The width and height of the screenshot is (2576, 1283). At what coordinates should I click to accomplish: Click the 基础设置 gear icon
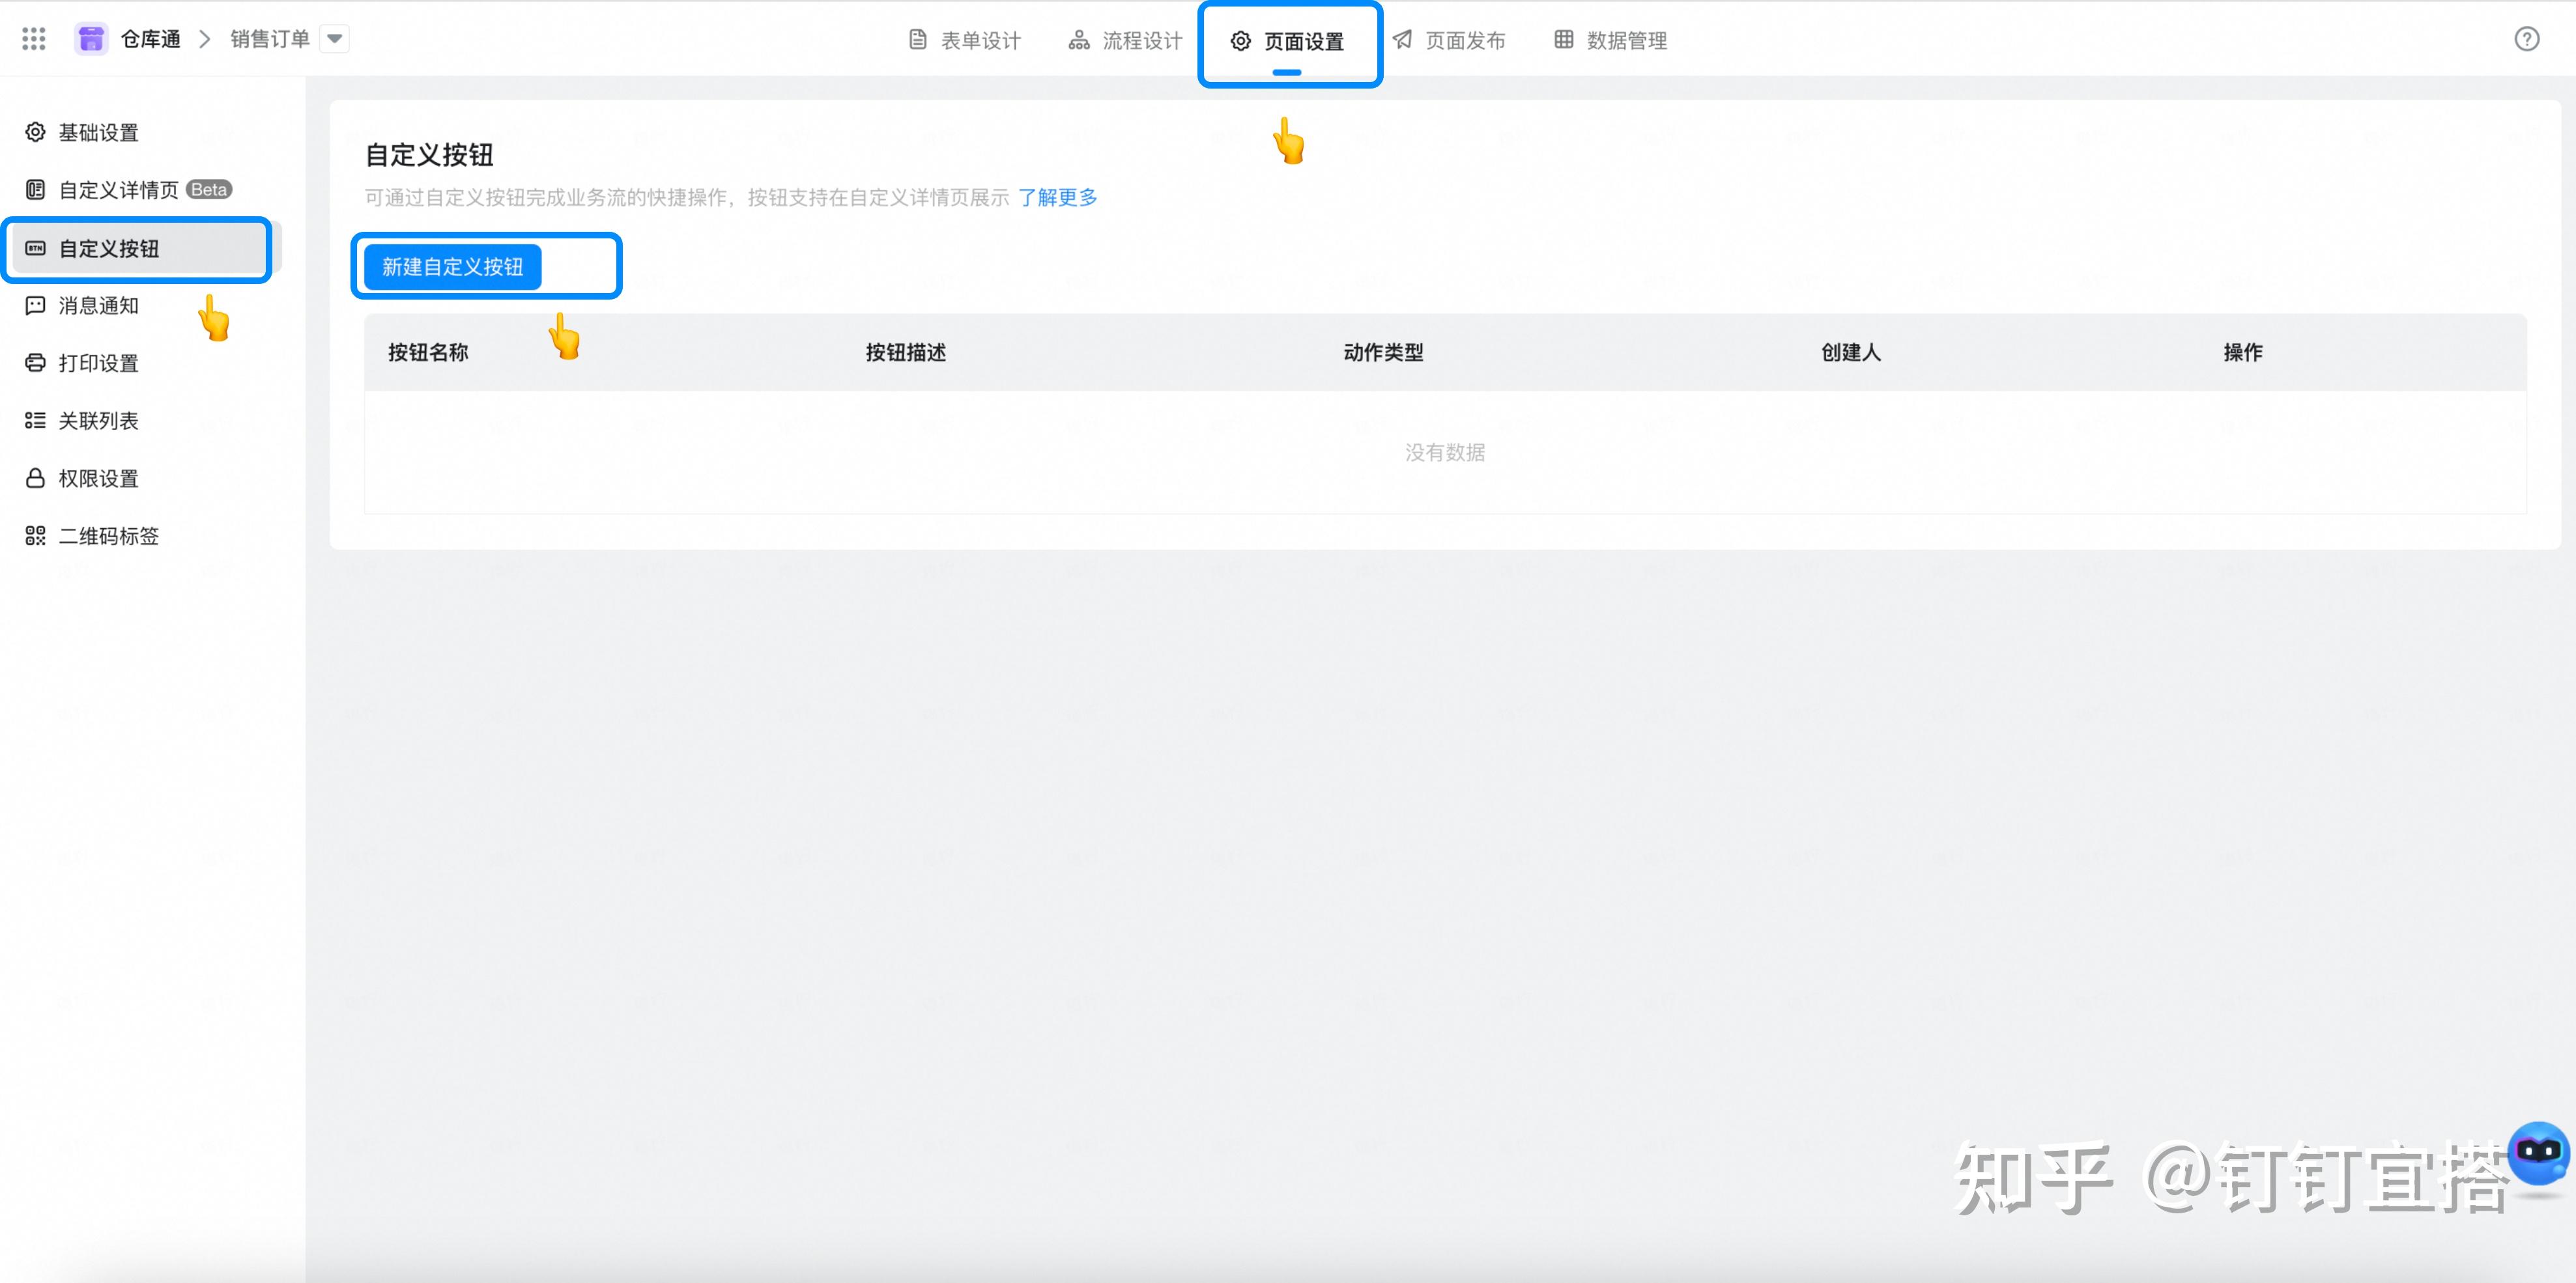(x=35, y=132)
